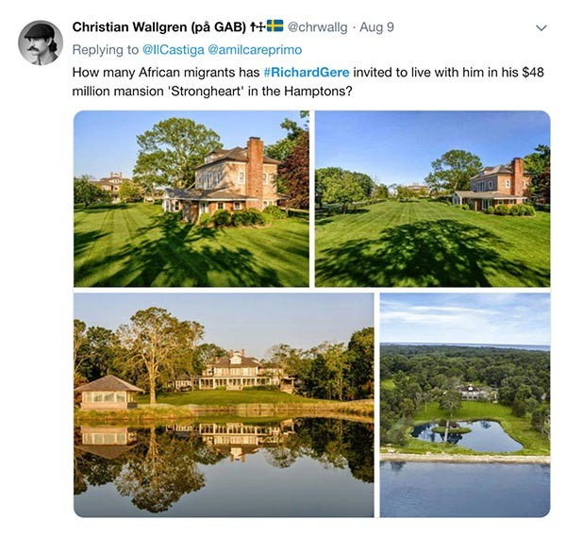This screenshot has height=553, width=566.
Task: Click the cross symbols beside the name
Action: tap(258, 26)
